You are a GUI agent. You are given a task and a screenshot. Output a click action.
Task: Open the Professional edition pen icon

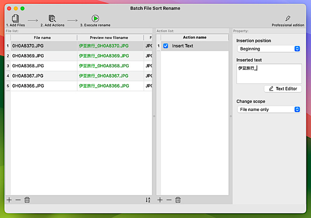288,18
